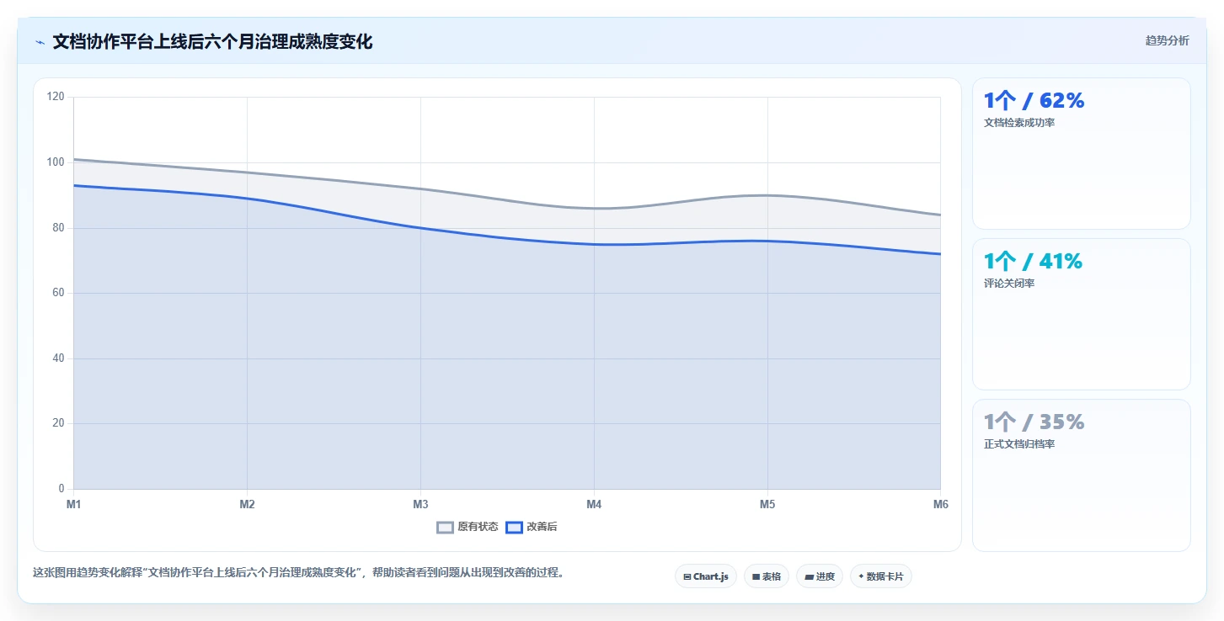Click the icon inside the 进度 chip
Image resolution: width=1224 pixels, height=621 pixels.
[x=809, y=577]
